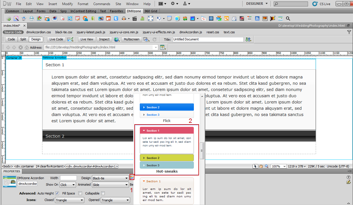Click the Width input field
Viewport: 353px width, 205px height.
point(68,178)
